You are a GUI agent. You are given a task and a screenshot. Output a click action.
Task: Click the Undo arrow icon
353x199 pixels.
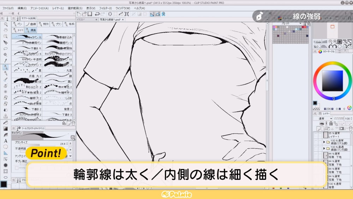click(x=97, y=14)
